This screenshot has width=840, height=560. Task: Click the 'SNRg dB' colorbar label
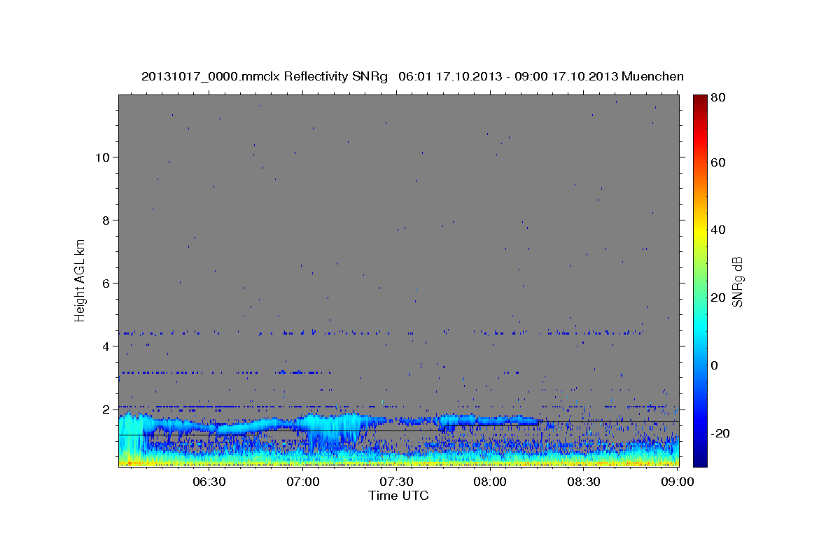click(737, 282)
